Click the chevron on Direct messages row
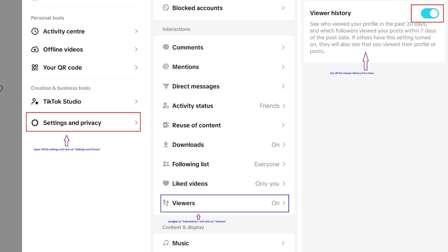The width and height of the screenshot is (448, 252). pyautogui.click(x=283, y=86)
